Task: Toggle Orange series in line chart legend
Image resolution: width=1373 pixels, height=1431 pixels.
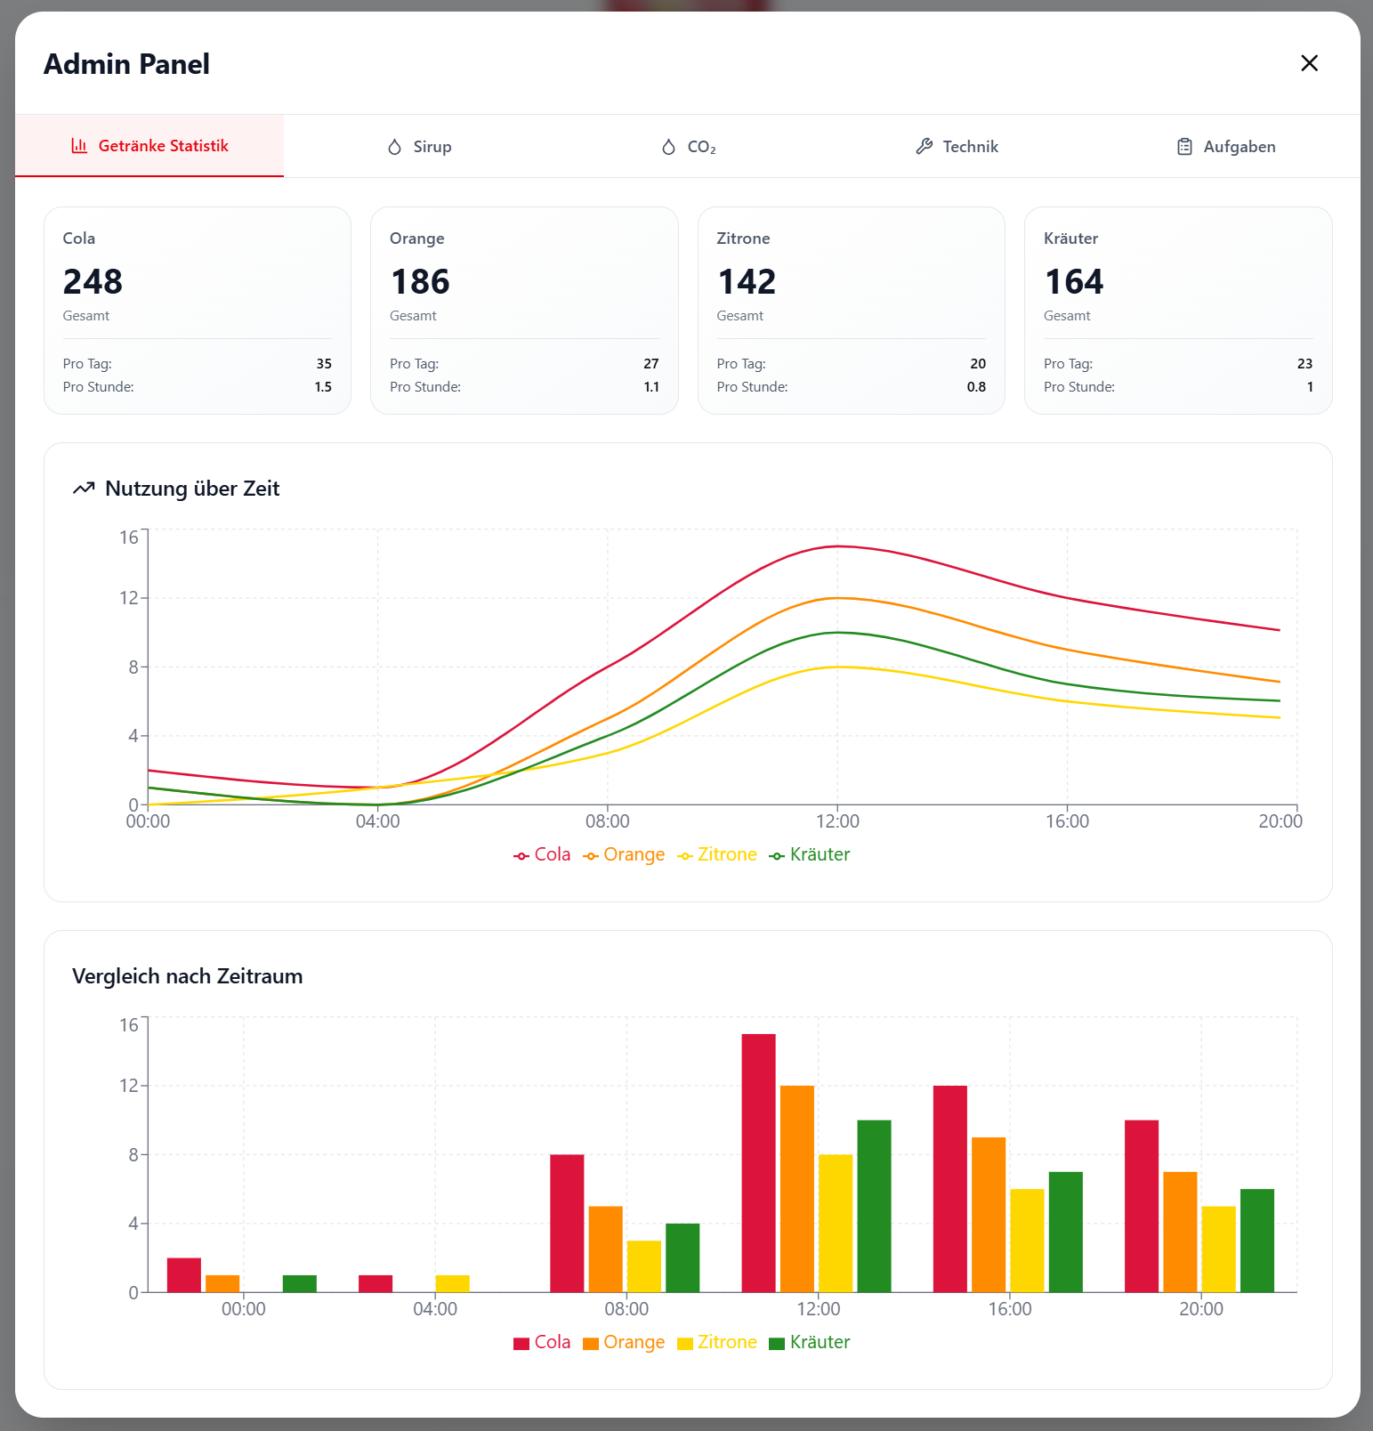Action: point(624,854)
